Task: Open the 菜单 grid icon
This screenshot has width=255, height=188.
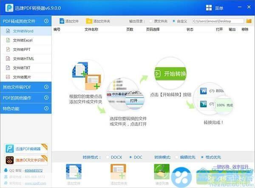Action: pos(209,8)
